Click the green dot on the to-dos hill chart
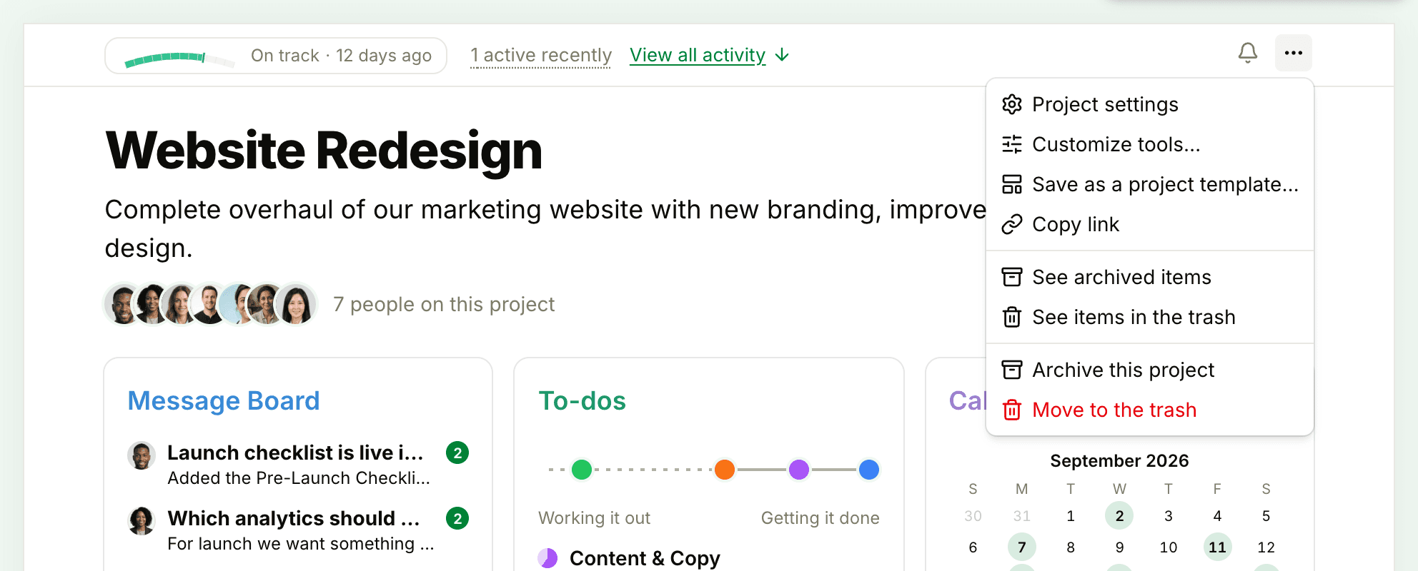This screenshot has width=1418, height=571. click(582, 470)
